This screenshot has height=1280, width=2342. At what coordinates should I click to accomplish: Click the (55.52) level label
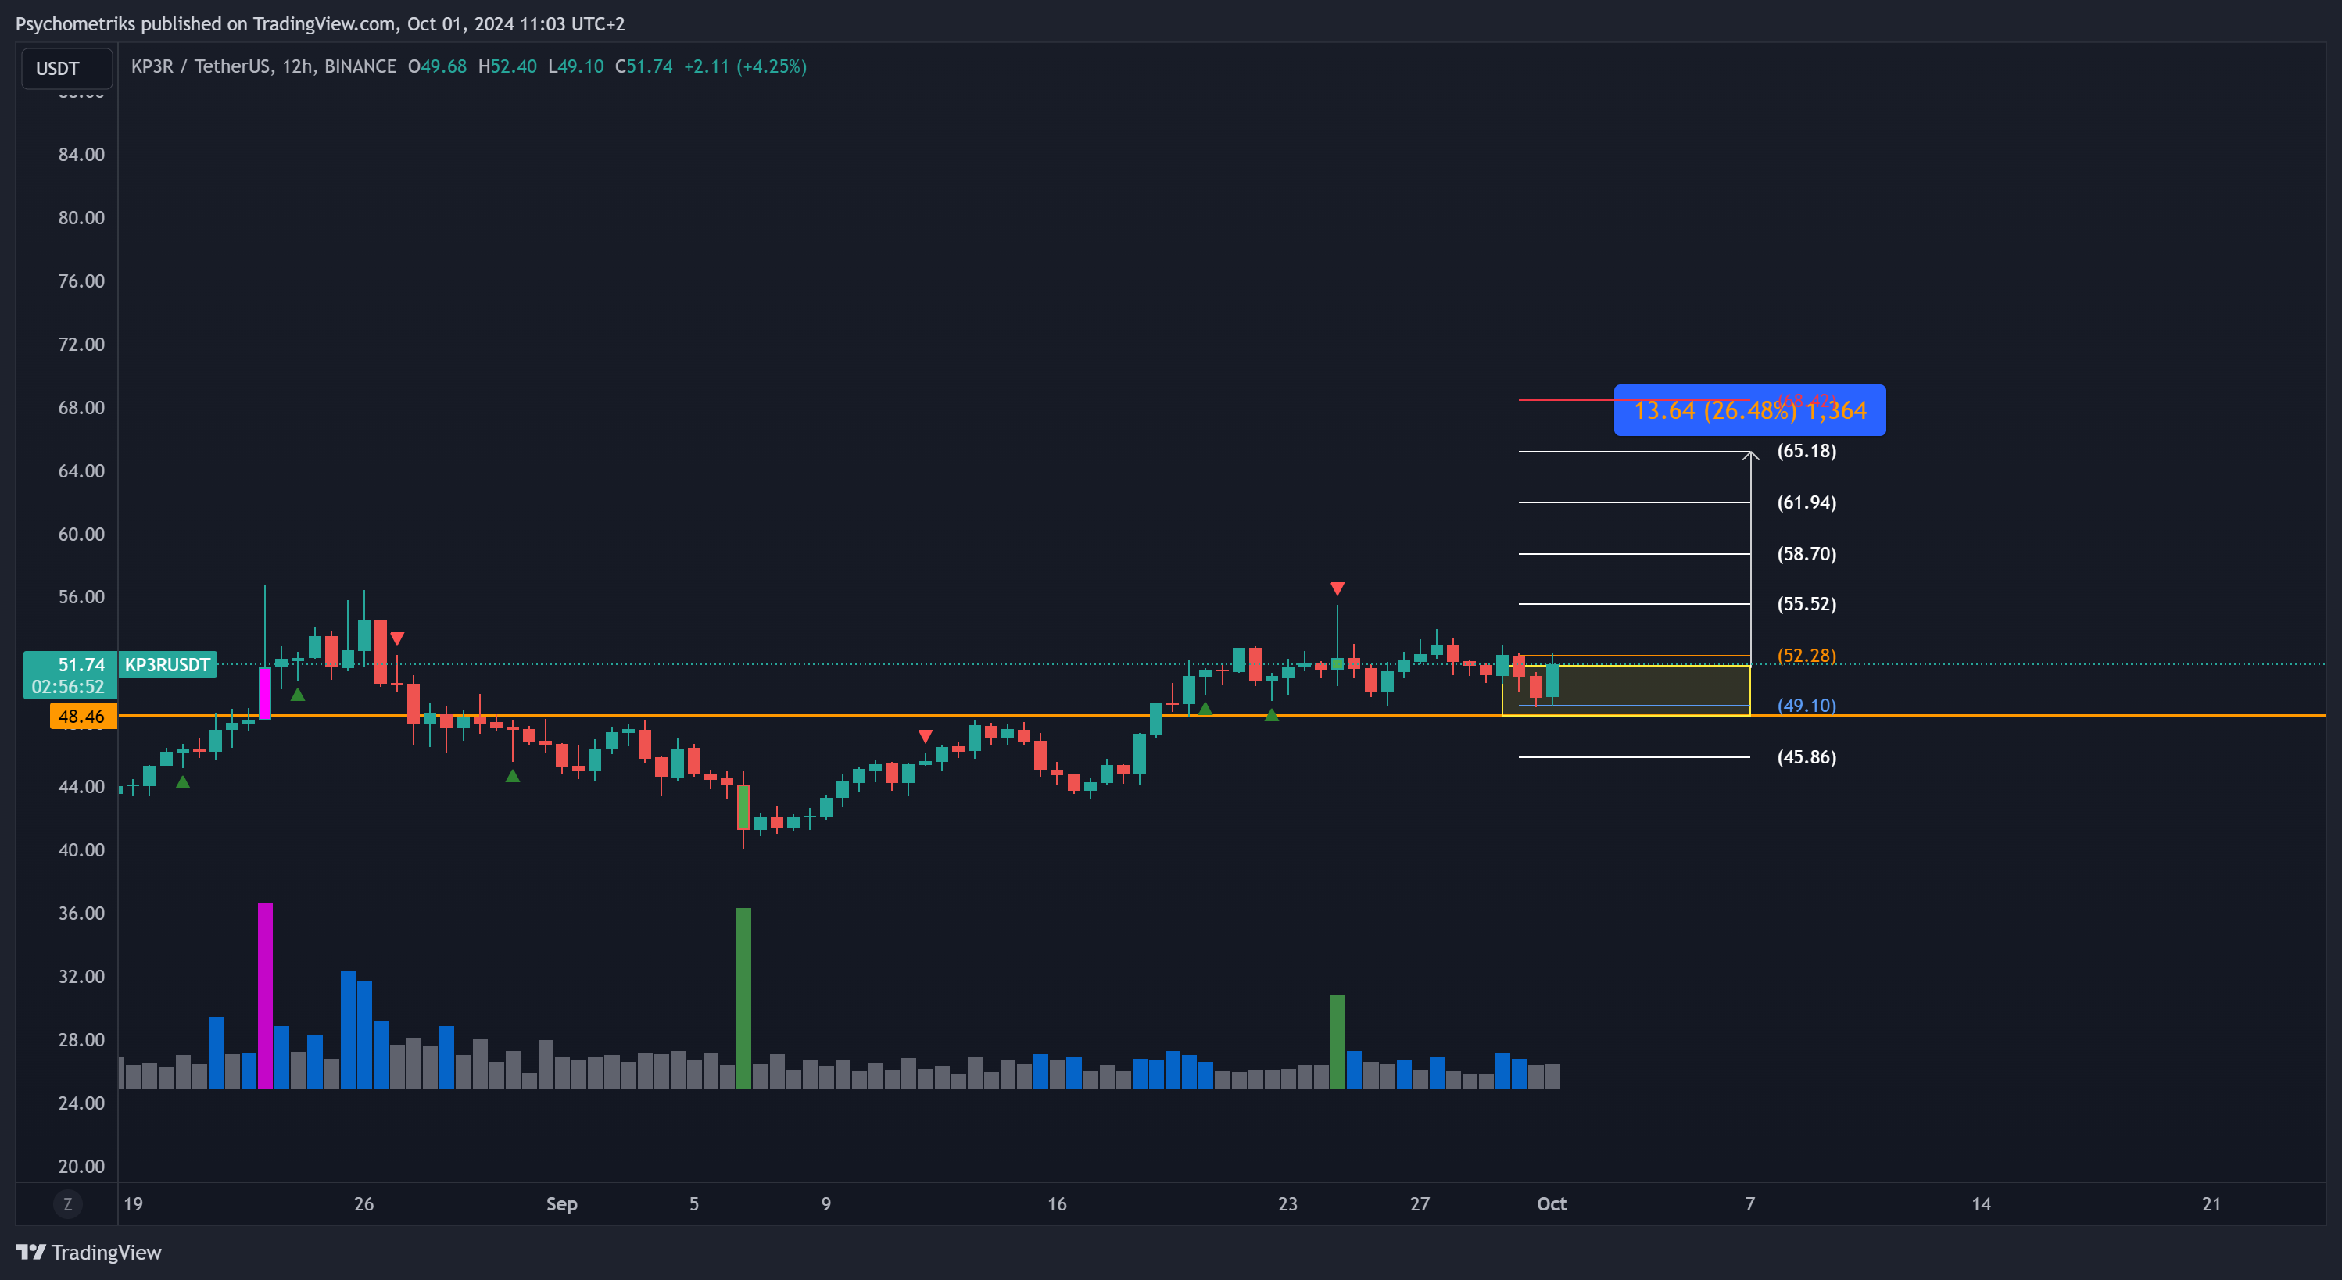[x=1807, y=605]
